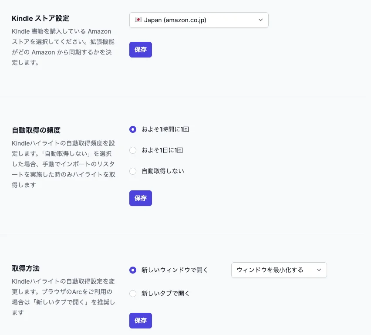
Task: Choose 新しいウィンドウで開く radio option
Action: [x=133, y=270]
